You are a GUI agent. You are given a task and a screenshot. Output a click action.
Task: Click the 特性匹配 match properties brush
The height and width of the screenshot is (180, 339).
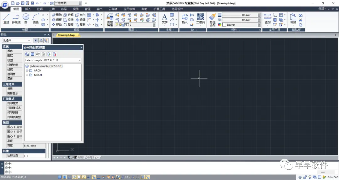pyautogui.click(x=213, y=20)
